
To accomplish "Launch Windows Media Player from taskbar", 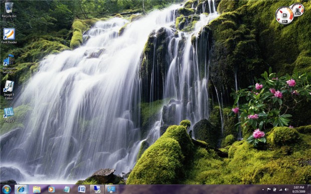I will point(51,189).
